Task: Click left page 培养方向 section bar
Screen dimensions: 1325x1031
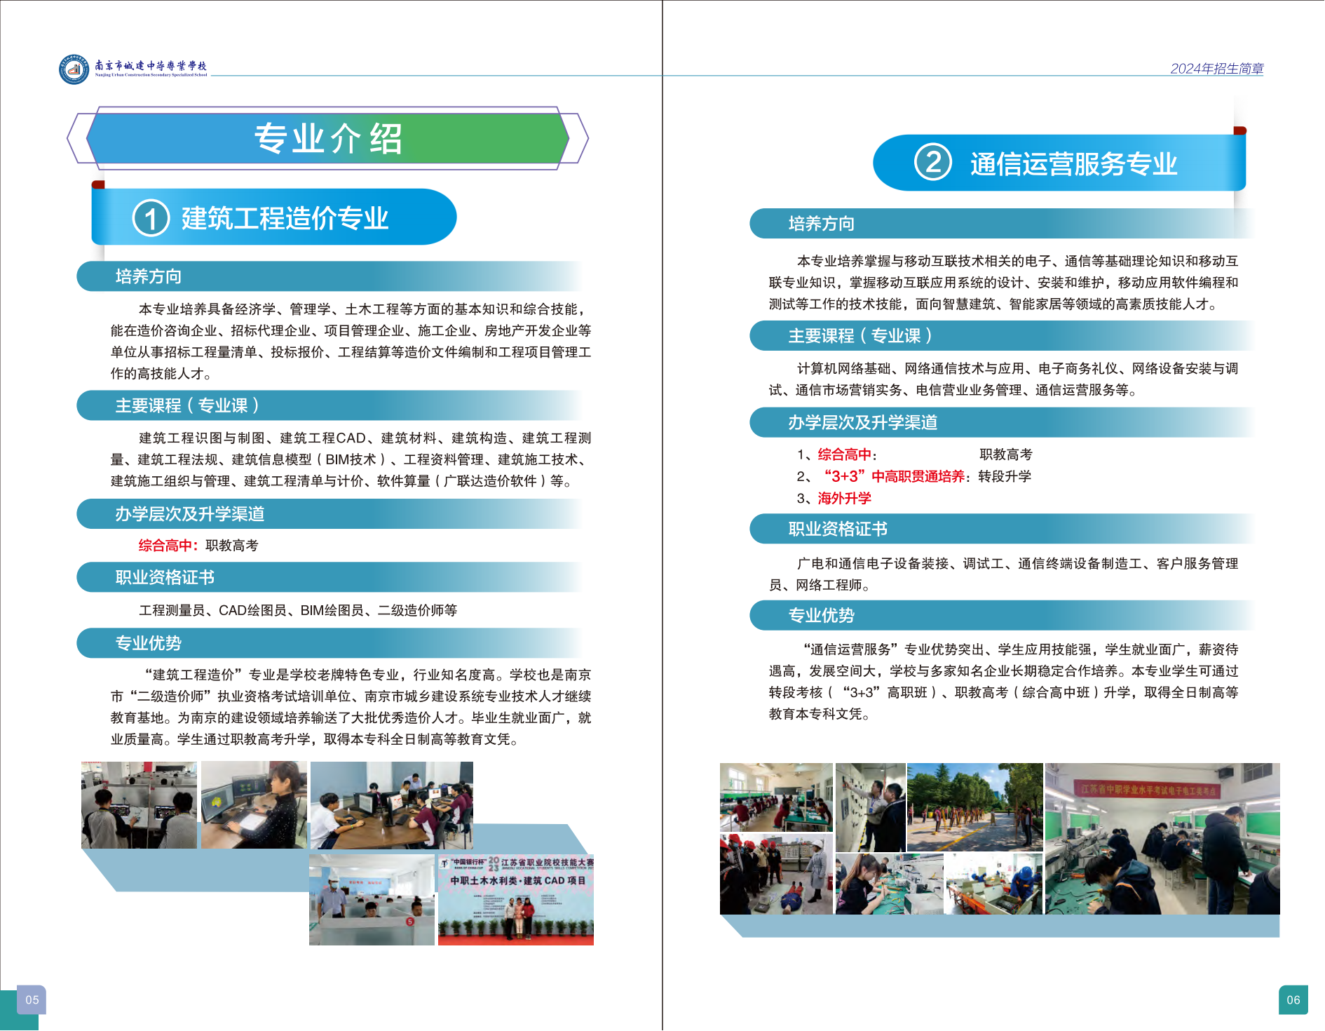Action: click(x=329, y=276)
